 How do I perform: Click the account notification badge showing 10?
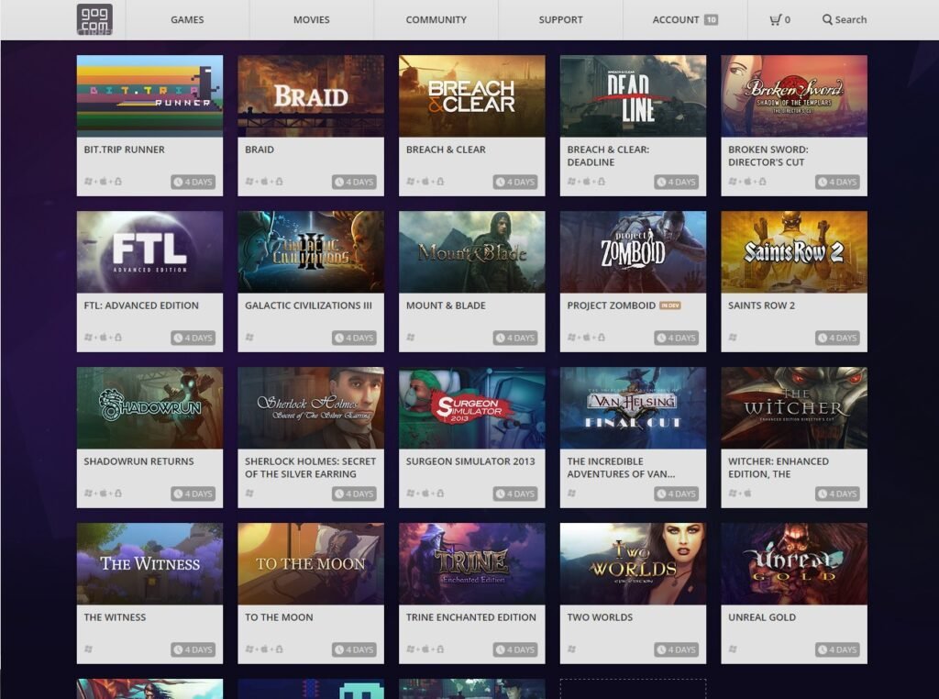pyautogui.click(x=711, y=19)
